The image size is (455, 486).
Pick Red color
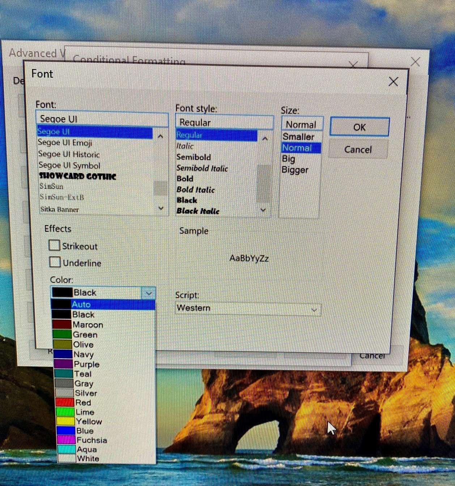click(106, 402)
